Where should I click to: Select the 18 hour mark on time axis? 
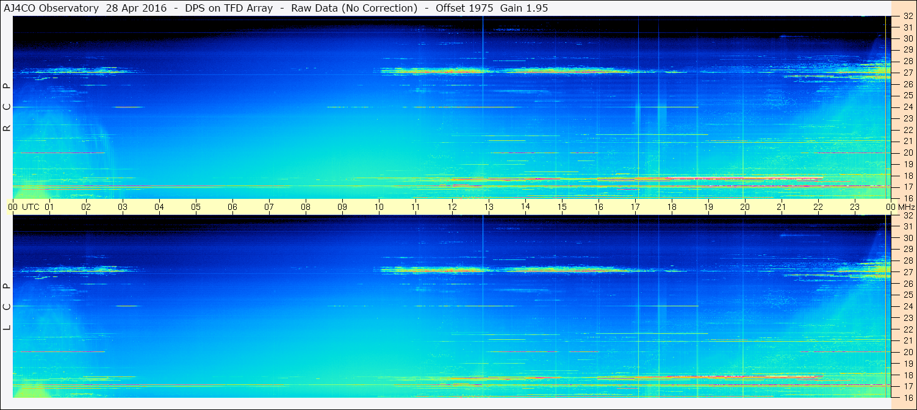(x=672, y=207)
